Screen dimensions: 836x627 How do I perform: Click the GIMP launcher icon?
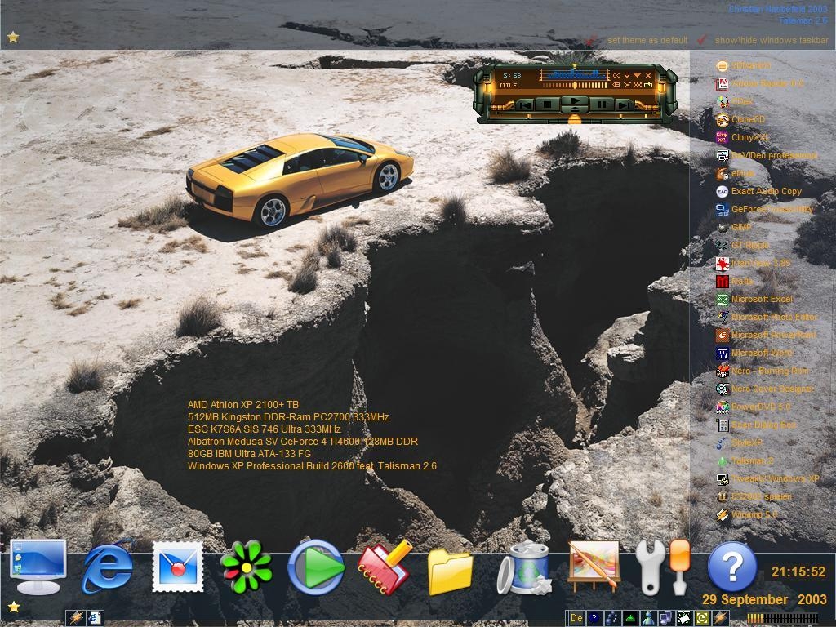click(723, 227)
